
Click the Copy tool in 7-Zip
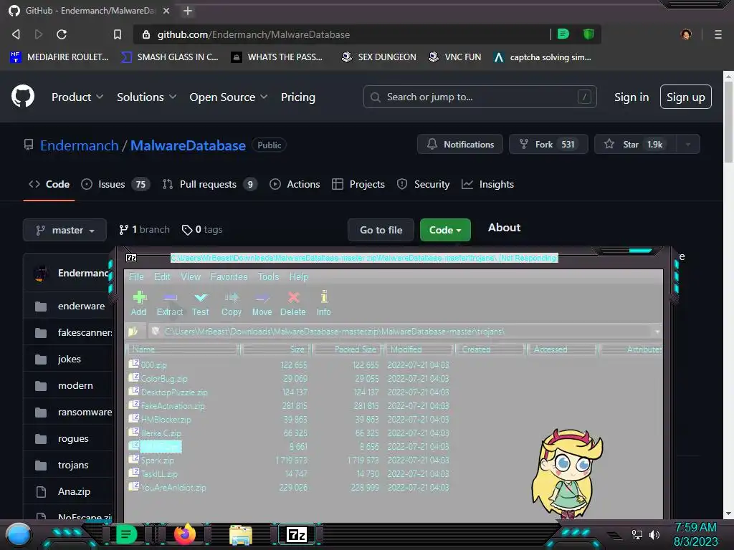tap(232, 304)
